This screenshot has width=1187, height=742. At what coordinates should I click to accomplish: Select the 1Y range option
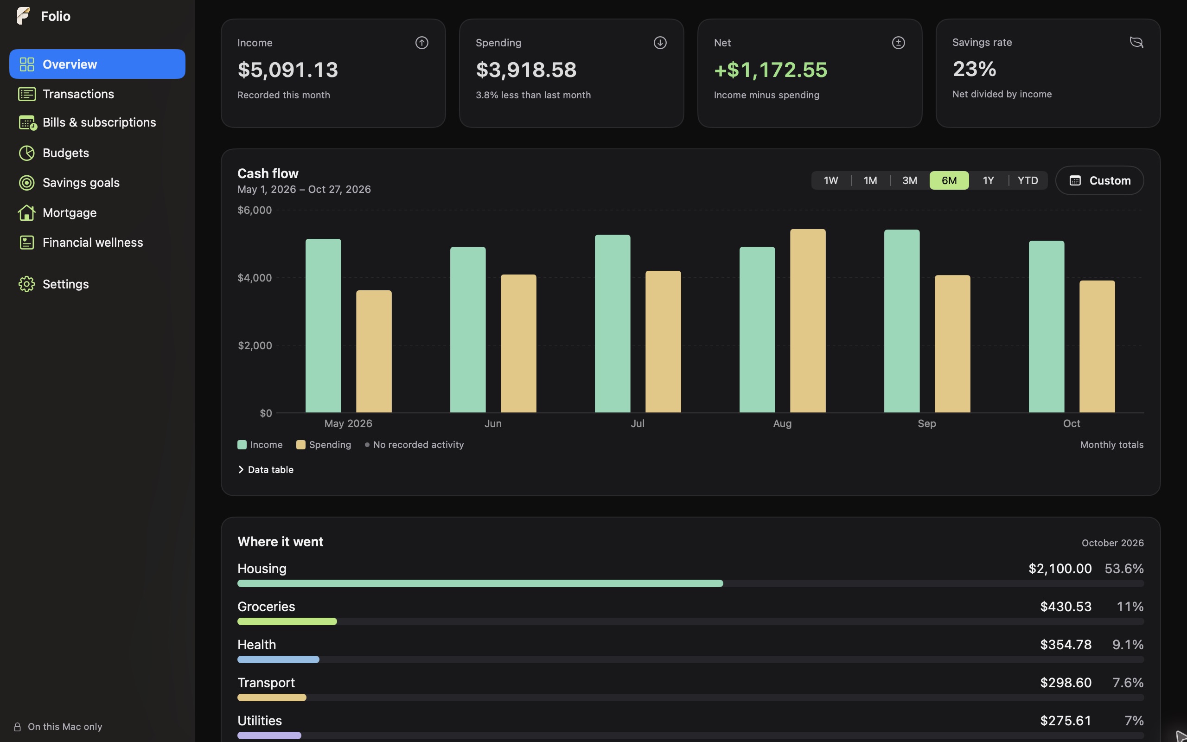[989, 180]
